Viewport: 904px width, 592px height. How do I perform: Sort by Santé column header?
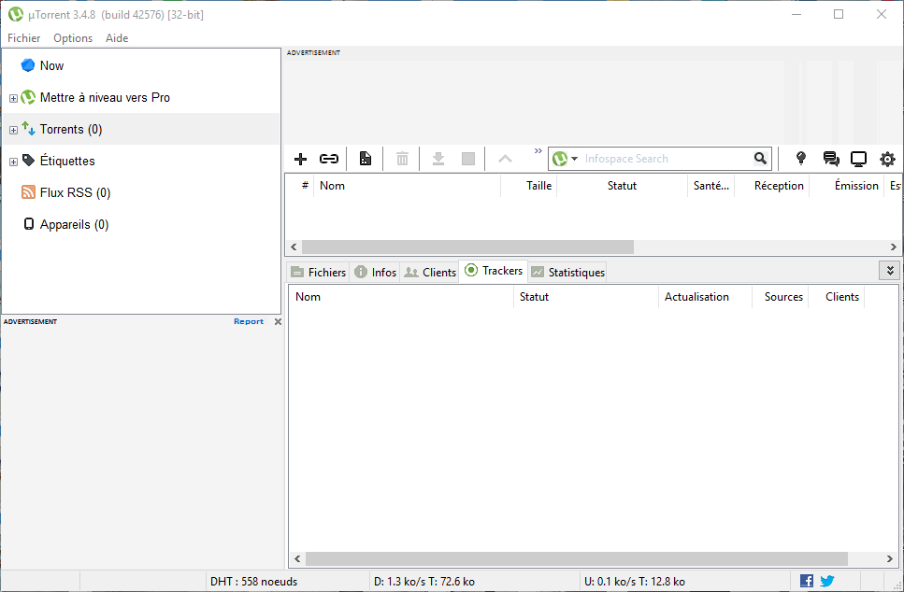pos(710,186)
